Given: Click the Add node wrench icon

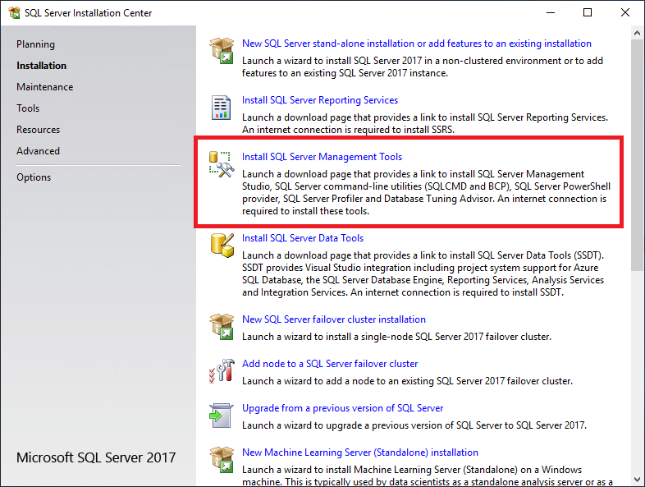Looking at the screenshot, I should pyautogui.click(x=222, y=370).
